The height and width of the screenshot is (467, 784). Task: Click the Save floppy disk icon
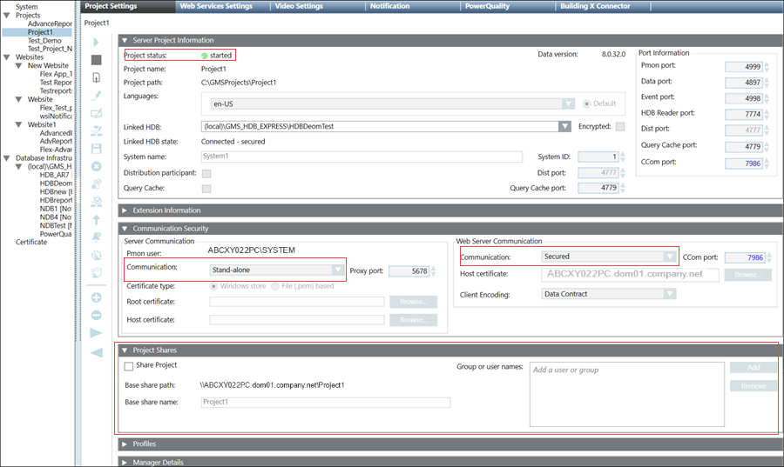tap(96, 149)
